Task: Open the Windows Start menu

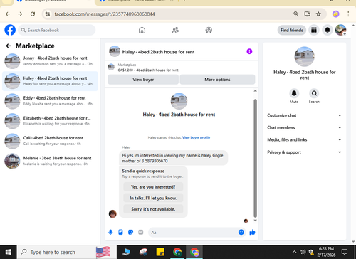Action: coord(9,252)
